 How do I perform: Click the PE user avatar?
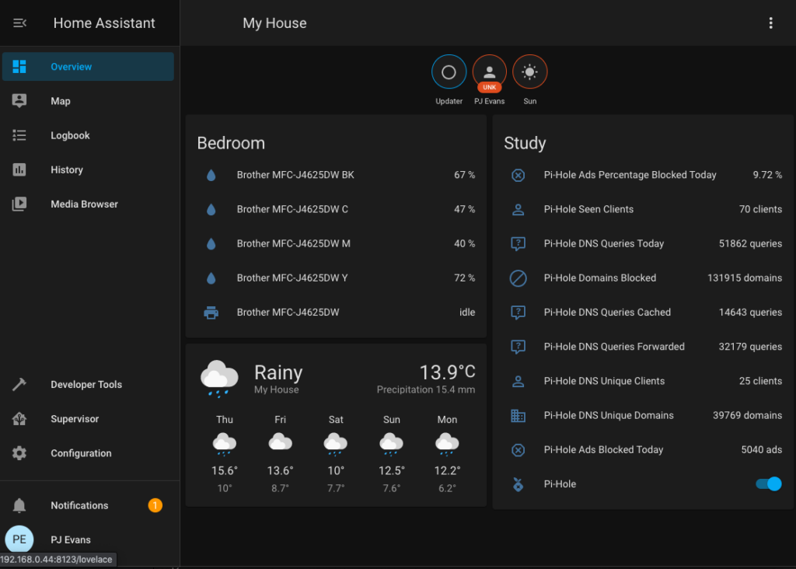pos(19,539)
